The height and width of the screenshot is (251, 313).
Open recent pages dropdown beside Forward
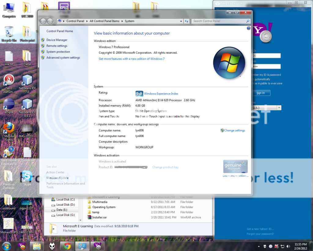55,21
